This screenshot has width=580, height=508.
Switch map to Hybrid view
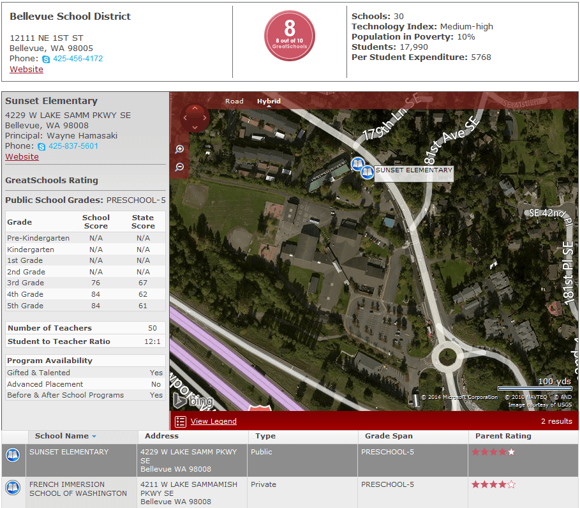(269, 101)
